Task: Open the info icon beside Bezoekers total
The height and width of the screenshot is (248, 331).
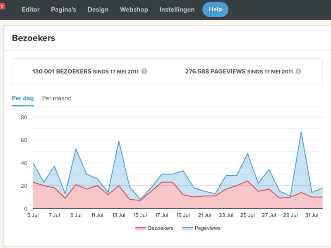Action: (x=144, y=71)
